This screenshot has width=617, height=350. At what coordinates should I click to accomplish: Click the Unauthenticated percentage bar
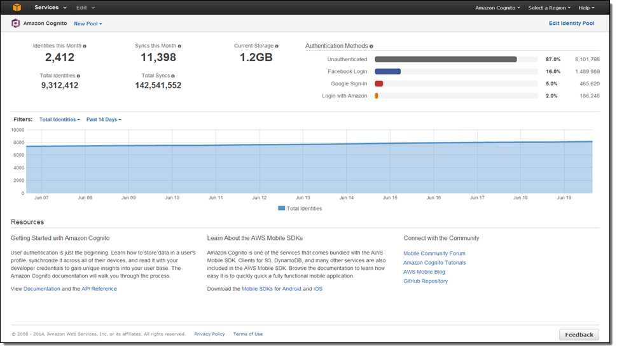point(445,59)
